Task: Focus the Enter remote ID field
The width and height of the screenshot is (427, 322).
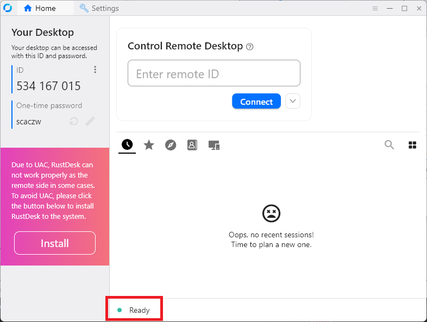Action: pos(213,73)
